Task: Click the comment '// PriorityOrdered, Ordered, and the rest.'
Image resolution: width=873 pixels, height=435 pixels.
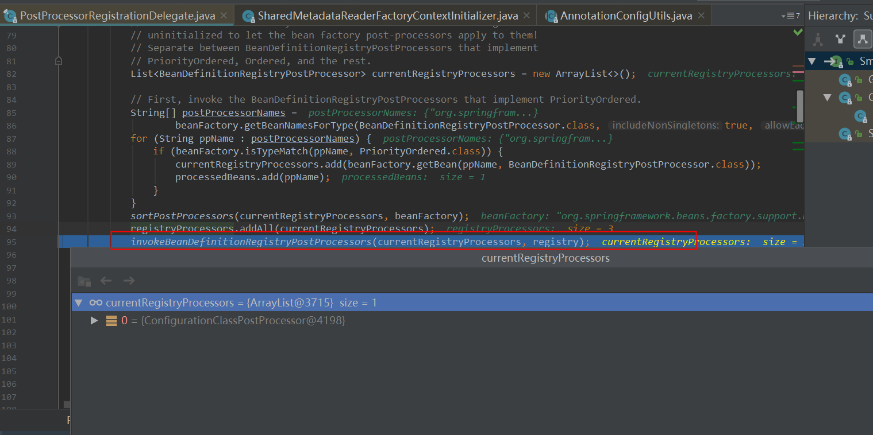Action: tap(251, 61)
